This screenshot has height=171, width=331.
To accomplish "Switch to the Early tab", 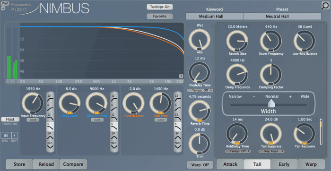I will pyautogui.click(x=284, y=164).
